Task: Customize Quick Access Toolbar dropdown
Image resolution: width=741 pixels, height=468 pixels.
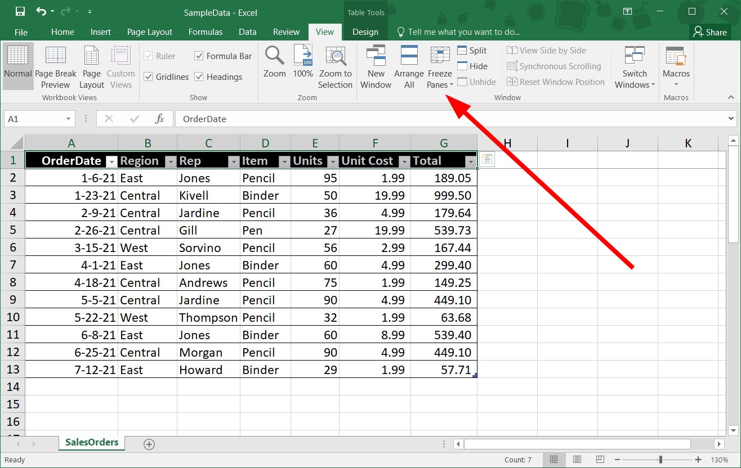Action: (90, 12)
